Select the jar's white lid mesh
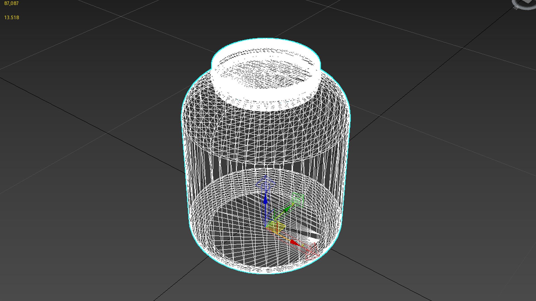Screen dimensions: 536x301 [x=266, y=74]
